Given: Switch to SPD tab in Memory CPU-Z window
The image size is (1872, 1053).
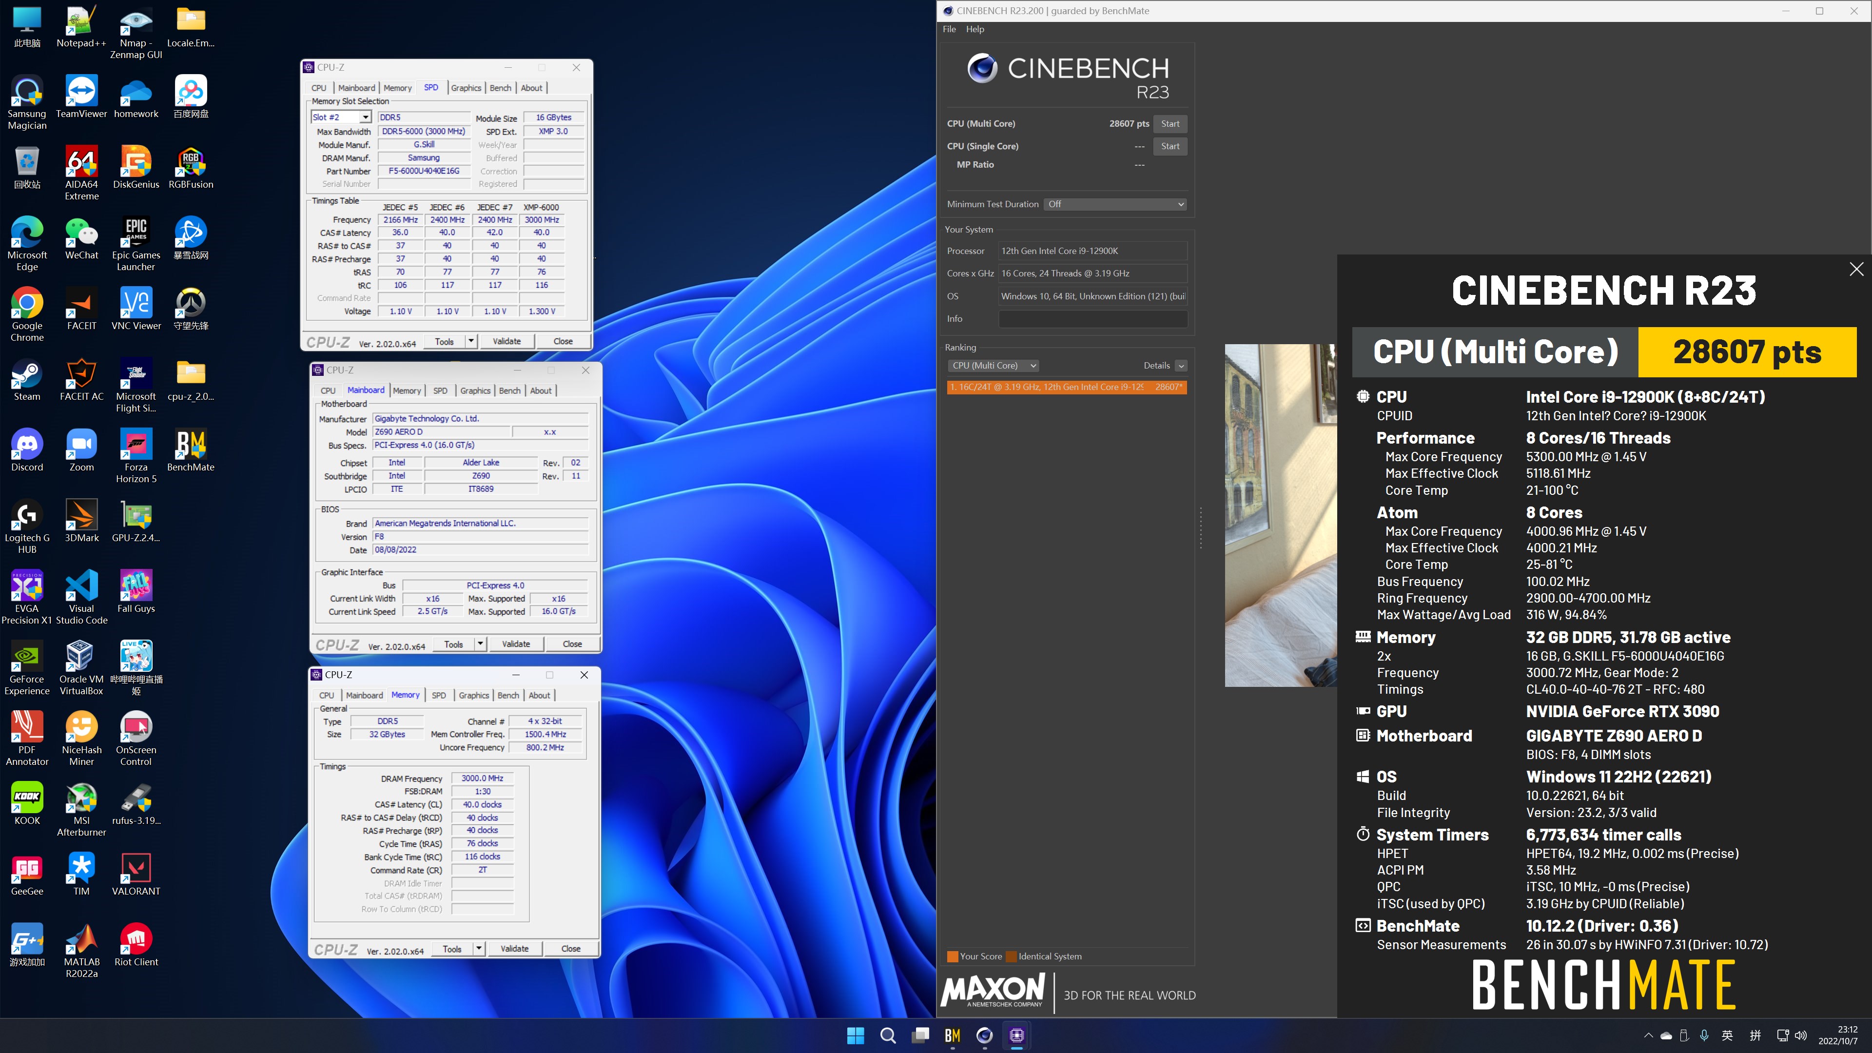Looking at the screenshot, I should tap(439, 695).
